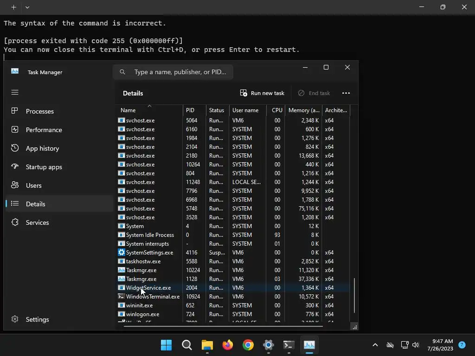Screen dimensions: 475x356
Task: Open the Users page
Action: point(59,185)
